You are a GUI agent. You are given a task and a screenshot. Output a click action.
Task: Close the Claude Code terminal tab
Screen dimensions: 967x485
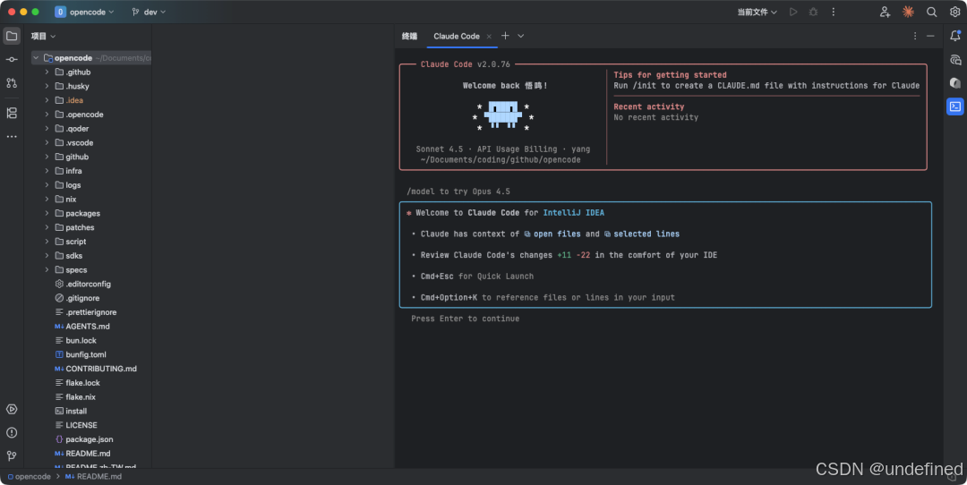(x=489, y=37)
